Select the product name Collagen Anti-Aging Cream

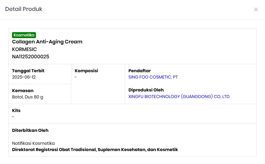47,42
